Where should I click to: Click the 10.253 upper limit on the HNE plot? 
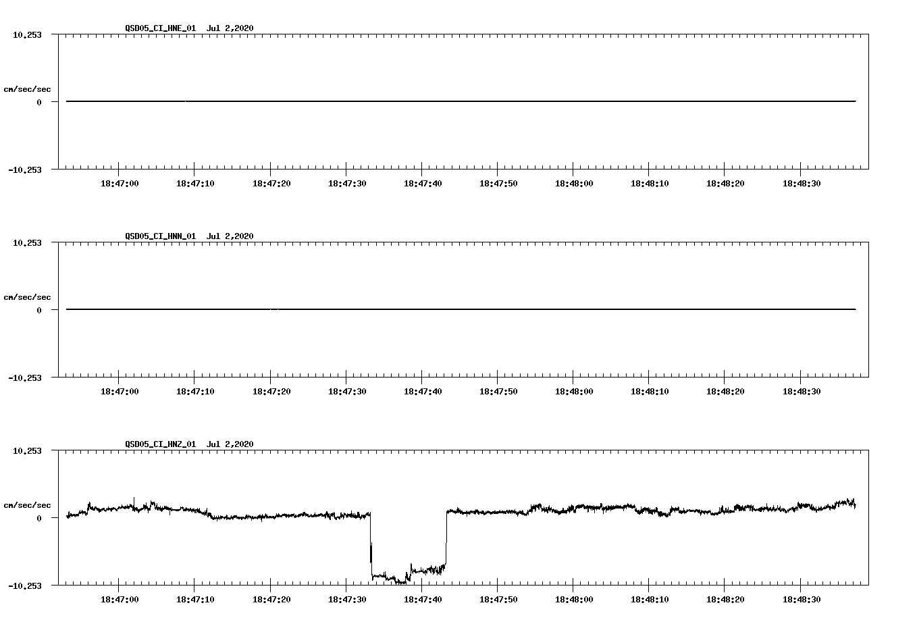[x=27, y=34]
